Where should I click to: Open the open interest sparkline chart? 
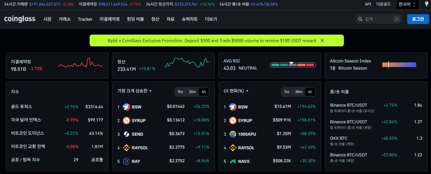click(80, 63)
